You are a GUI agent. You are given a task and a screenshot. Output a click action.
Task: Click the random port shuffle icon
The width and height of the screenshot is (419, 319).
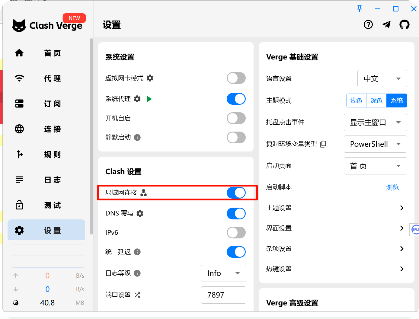pos(137,295)
